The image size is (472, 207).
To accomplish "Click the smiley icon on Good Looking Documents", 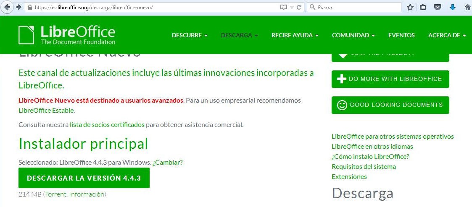I will tap(342, 105).
